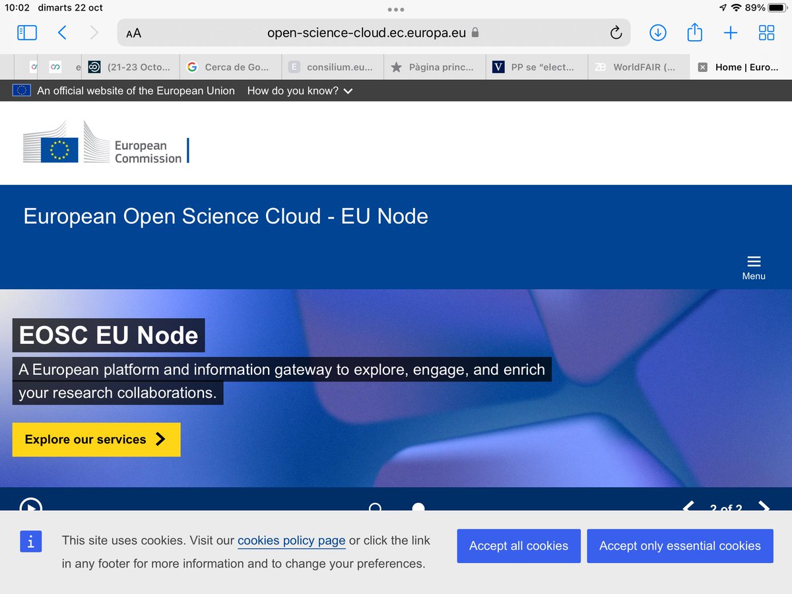Play the carousel slideshow
The height and width of the screenshot is (594, 792).
pos(31,507)
